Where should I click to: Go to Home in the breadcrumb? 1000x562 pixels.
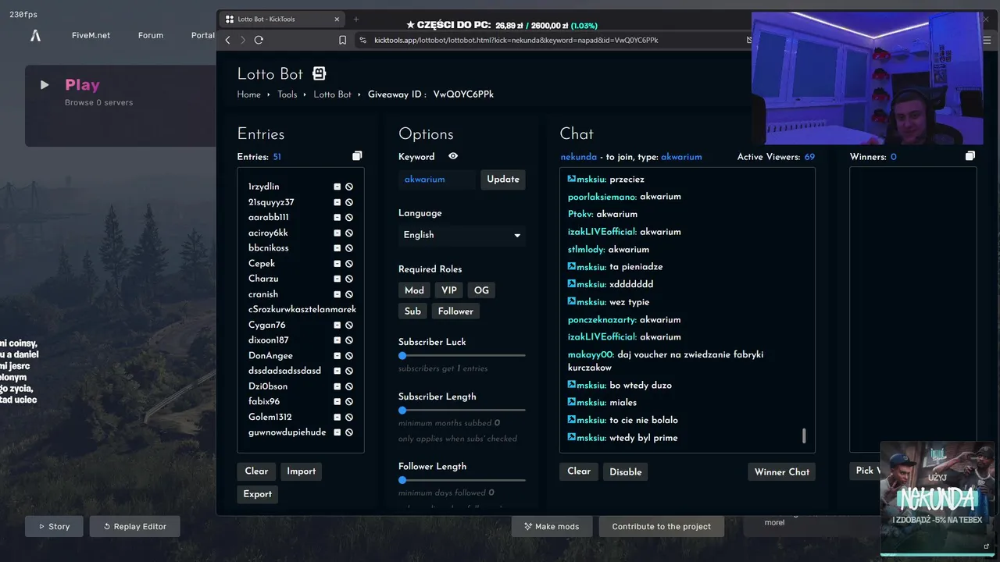pyautogui.click(x=249, y=94)
